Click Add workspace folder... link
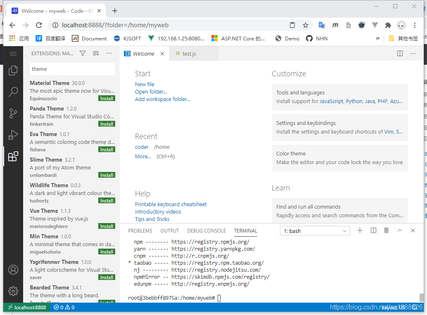Screen dimensions: 427x315 pyautogui.click(x=163, y=99)
